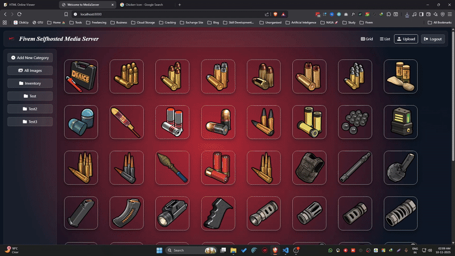Open the RPG rocket image

pyautogui.click(x=172, y=168)
